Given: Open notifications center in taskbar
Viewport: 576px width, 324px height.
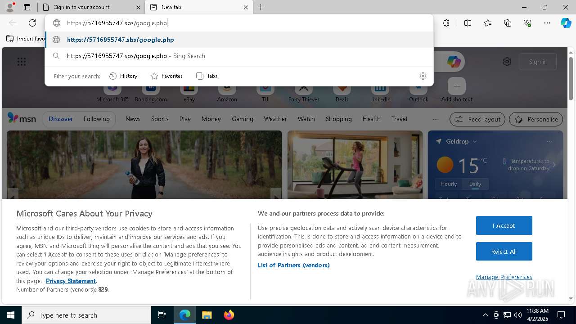Looking at the screenshot, I should point(561,315).
